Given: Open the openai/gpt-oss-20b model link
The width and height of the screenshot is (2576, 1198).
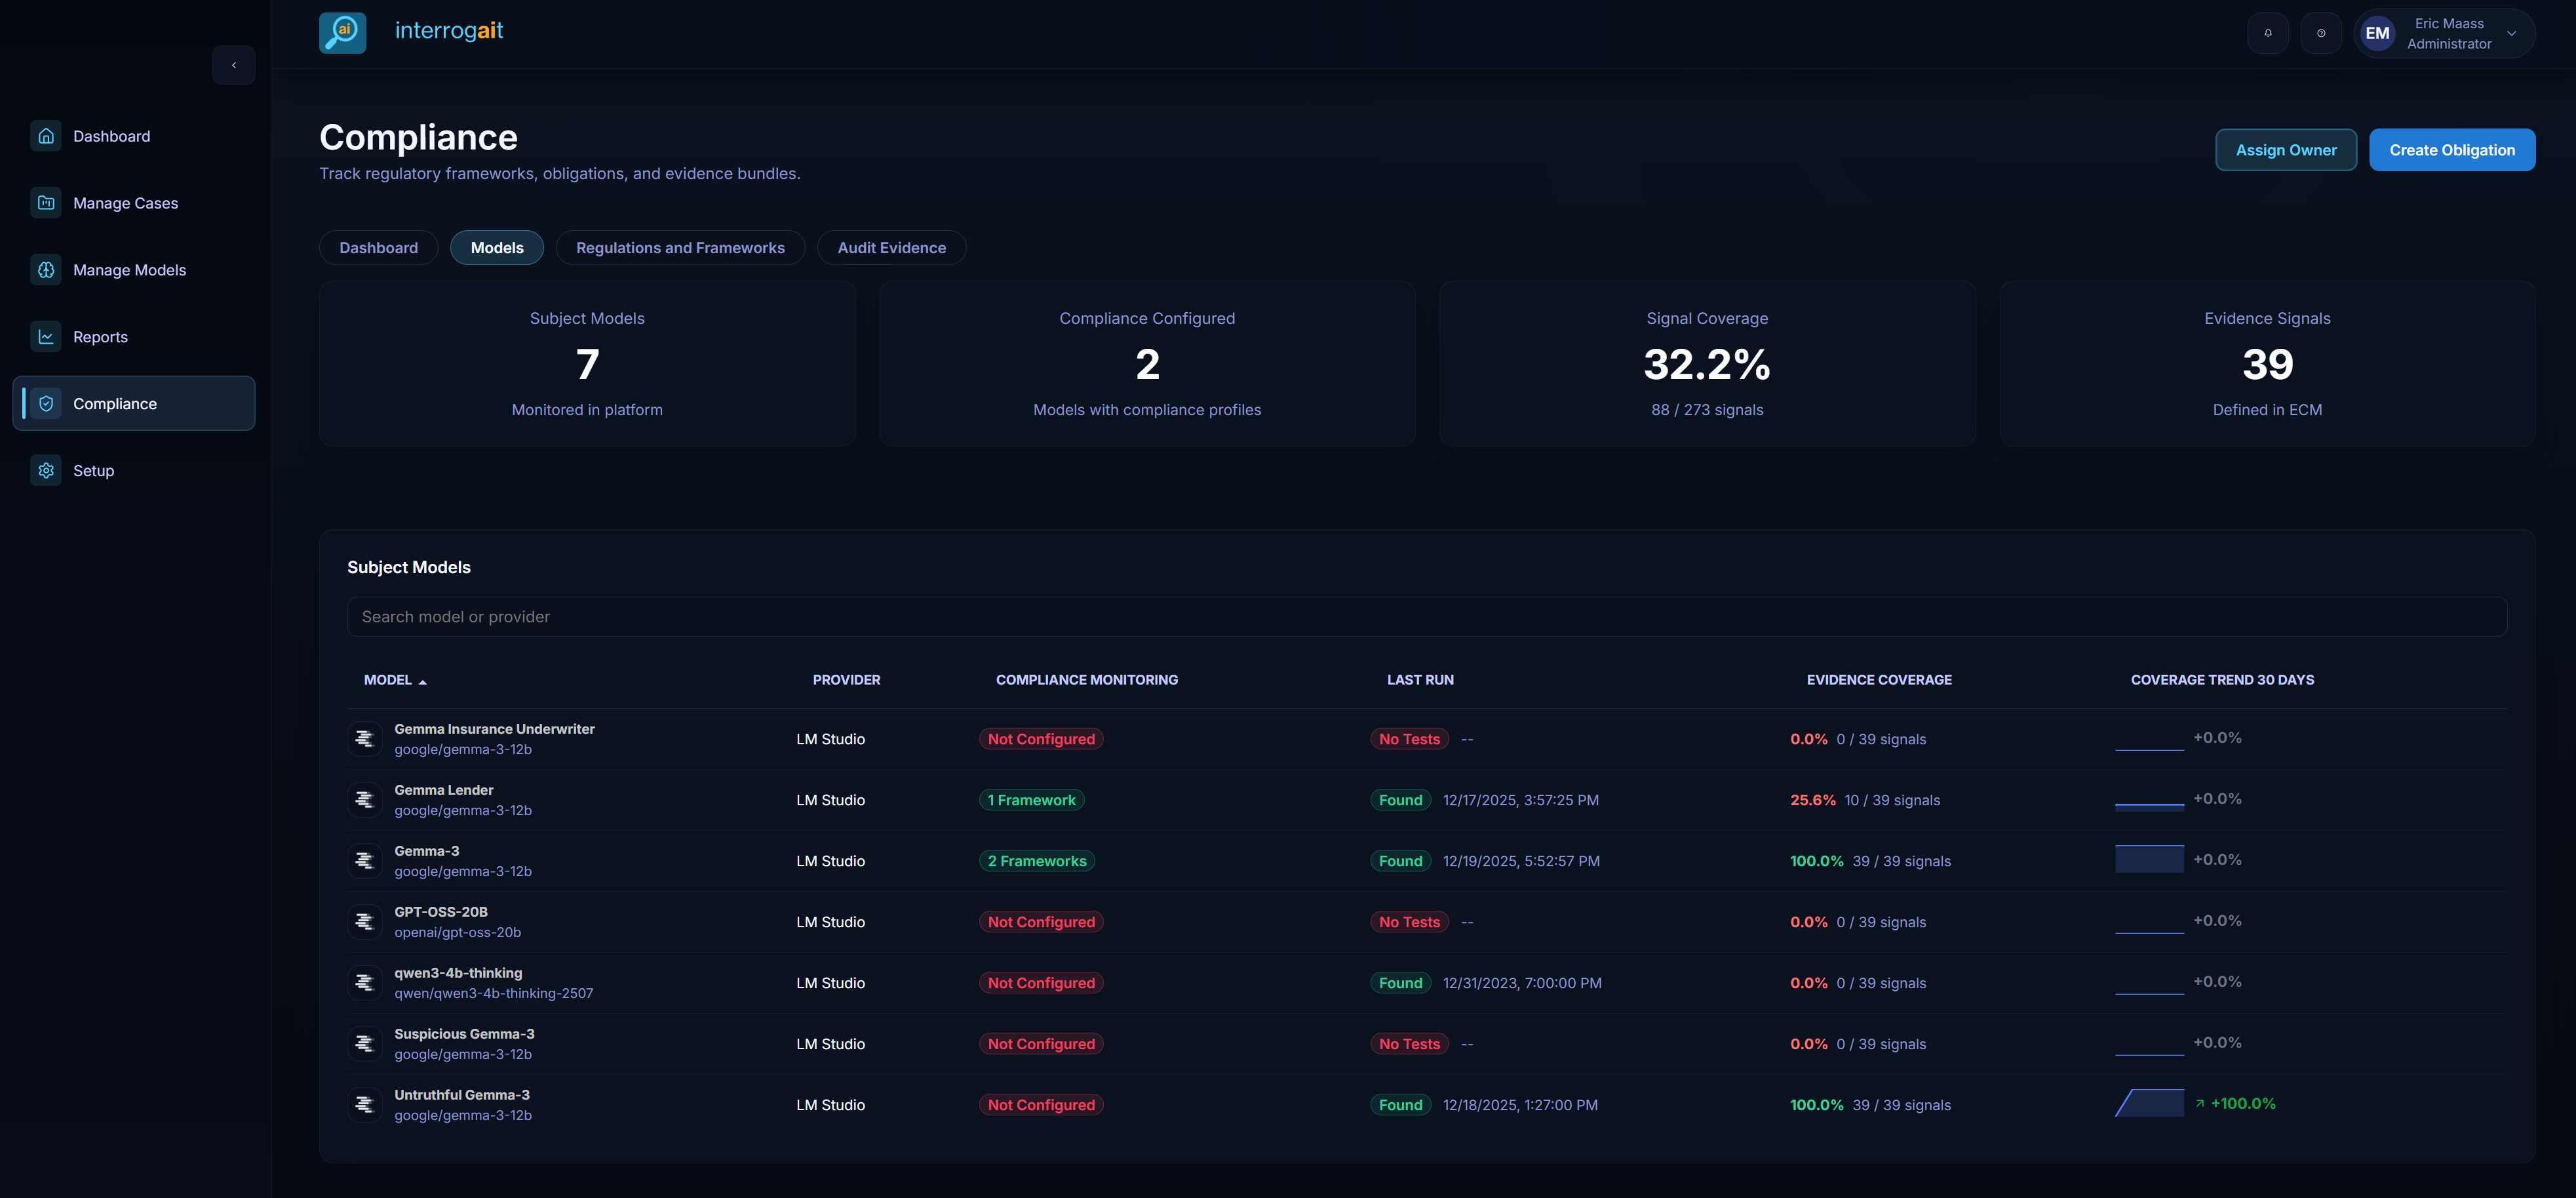Looking at the screenshot, I should (x=458, y=932).
